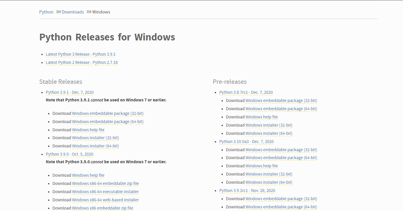Download the Python 3.9.1 Windows help file

(x=88, y=130)
